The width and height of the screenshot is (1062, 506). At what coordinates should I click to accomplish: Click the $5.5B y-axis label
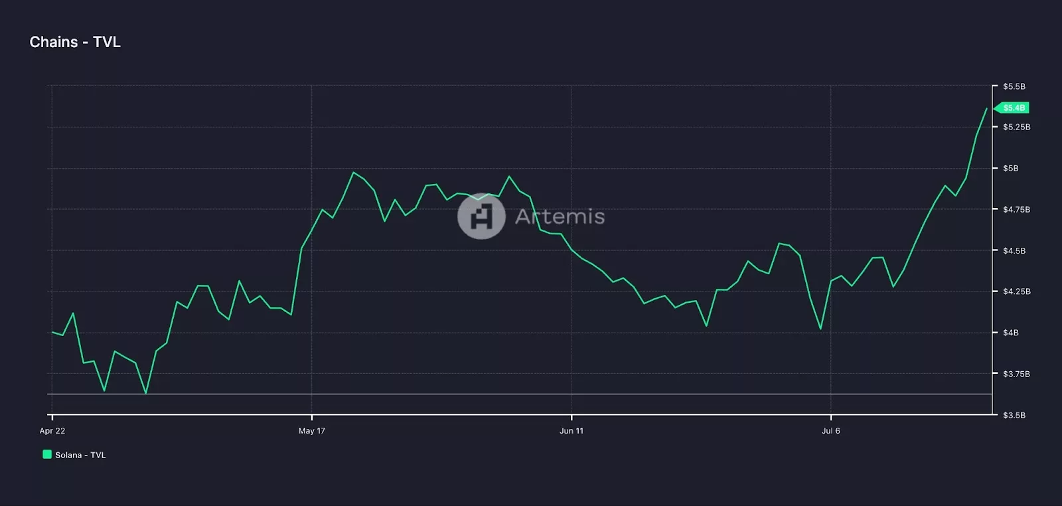point(1014,86)
